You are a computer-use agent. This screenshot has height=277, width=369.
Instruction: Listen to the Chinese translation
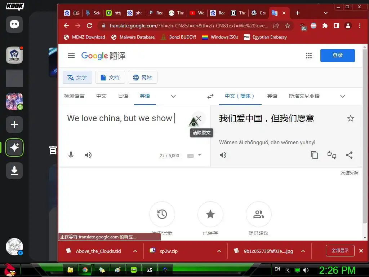(223, 155)
